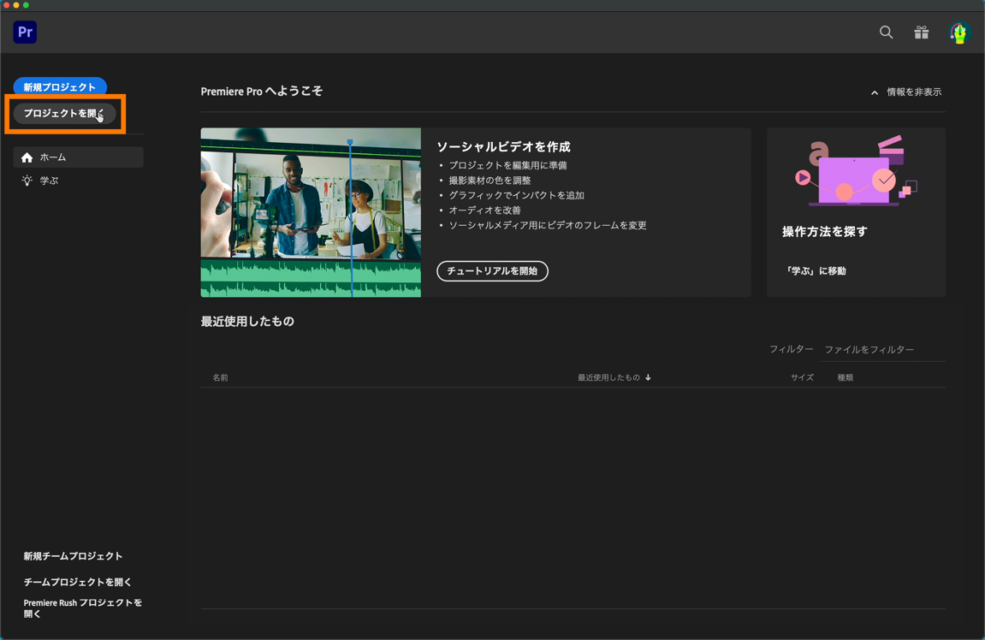This screenshot has width=985, height=640.
Task: Select the ホーム sidebar item
Action: (79, 157)
